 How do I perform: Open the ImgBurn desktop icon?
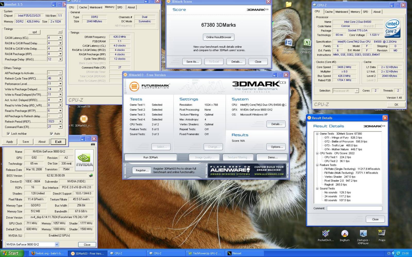345,235
